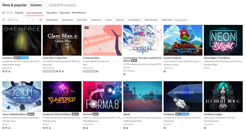Image resolution: width=246 pixels, height=131 pixels.
Task: Open the Select a tag combo box
Action: (x=21, y=20)
